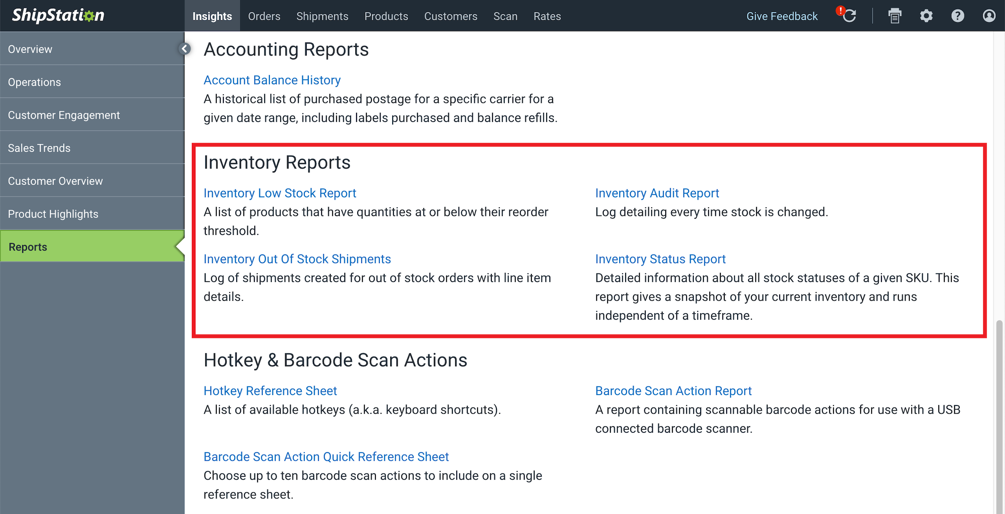Open Inventory Low Stock Report
This screenshot has height=514, width=1005.
click(x=280, y=192)
